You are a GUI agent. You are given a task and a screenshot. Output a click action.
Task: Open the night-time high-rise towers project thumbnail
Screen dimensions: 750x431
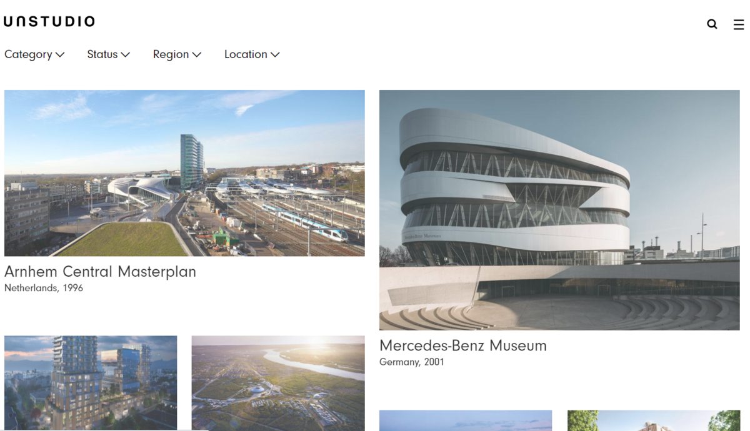click(91, 383)
